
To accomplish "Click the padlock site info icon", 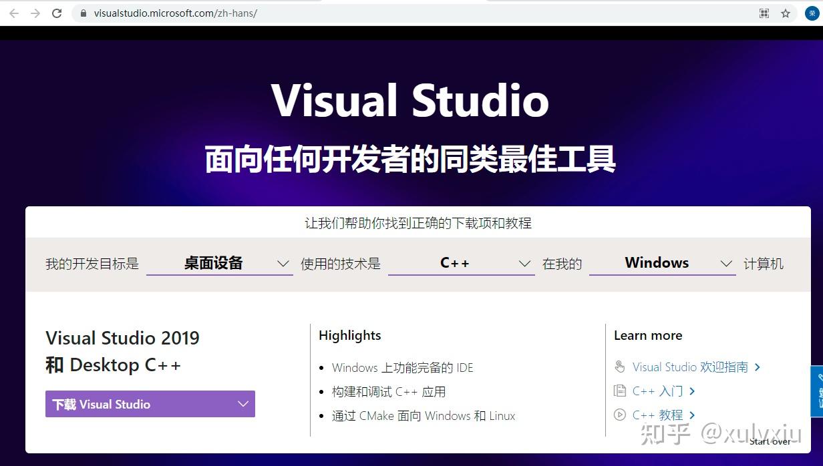I will click(x=83, y=13).
